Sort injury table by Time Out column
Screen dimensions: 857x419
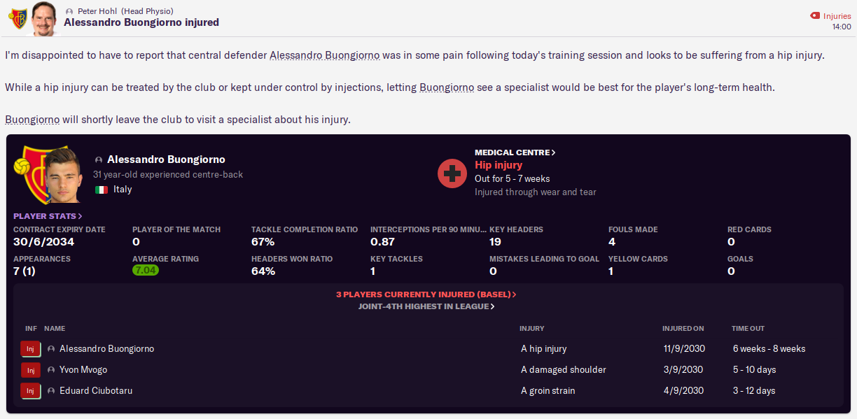(748, 329)
